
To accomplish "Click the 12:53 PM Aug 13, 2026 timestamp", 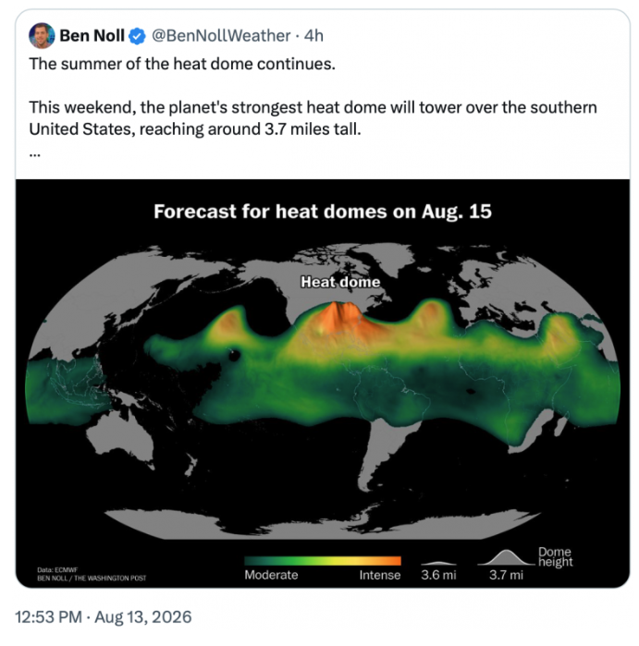I will coord(104,617).
